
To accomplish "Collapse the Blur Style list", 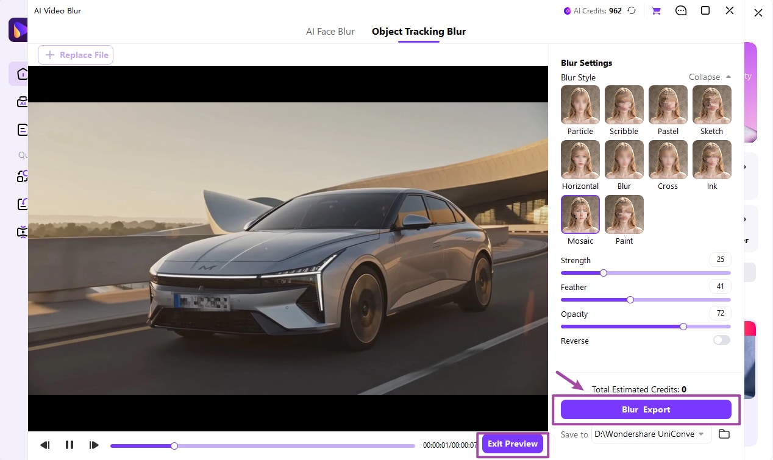I will (710, 77).
